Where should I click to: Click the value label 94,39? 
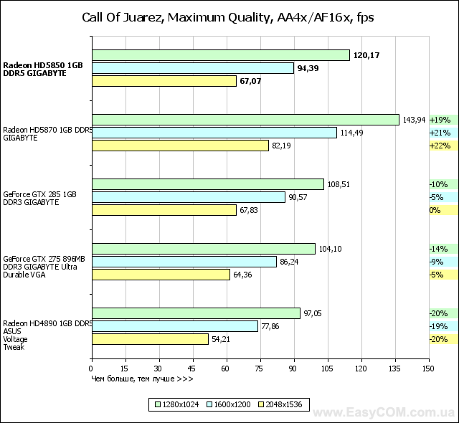point(308,68)
